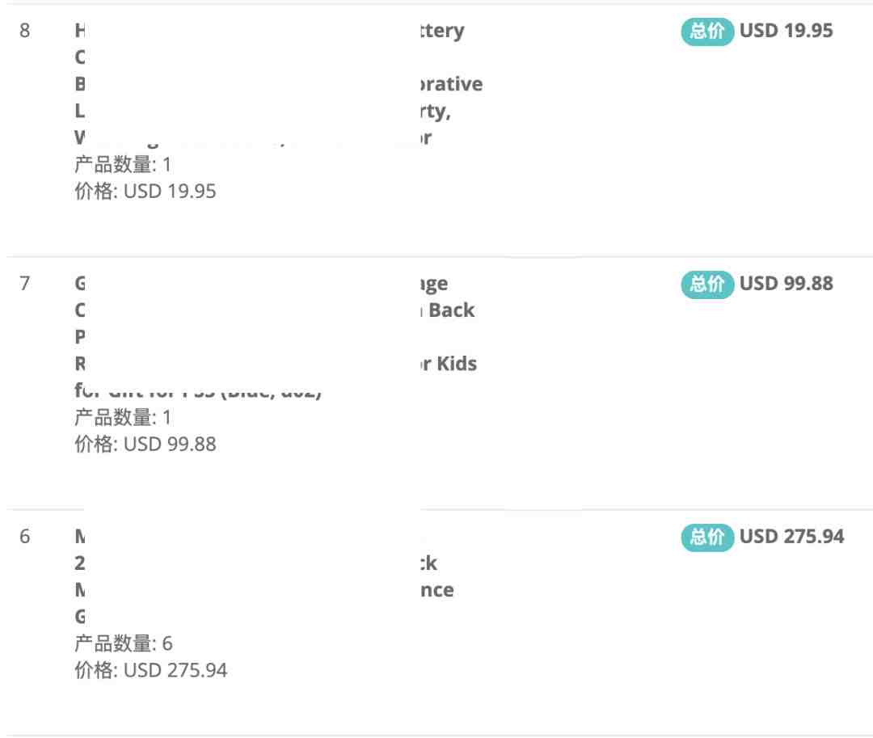Click 产品数量: 6 in order 6

pyautogui.click(x=124, y=644)
